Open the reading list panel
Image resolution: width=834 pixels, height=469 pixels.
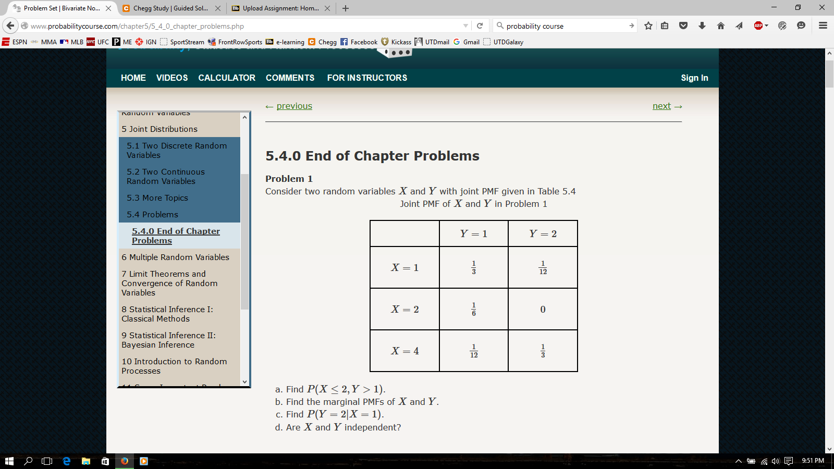pyautogui.click(x=665, y=26)
